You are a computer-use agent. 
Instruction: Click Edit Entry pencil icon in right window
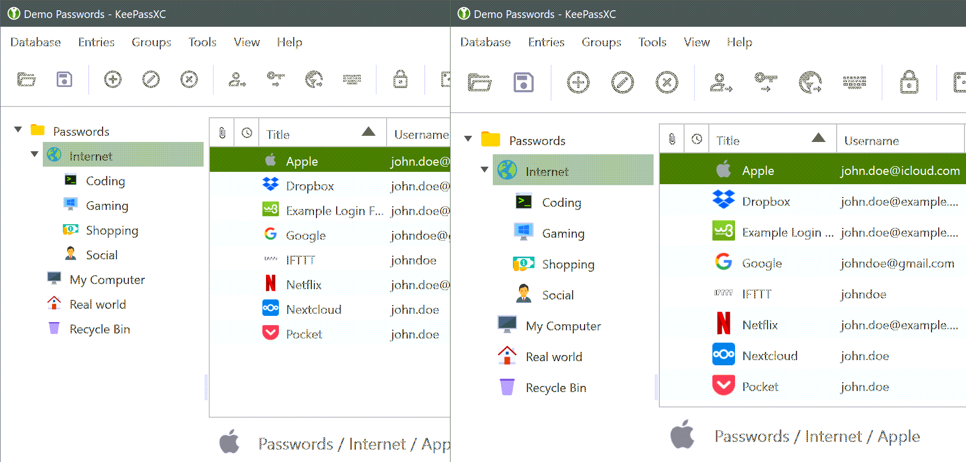coord(622,83)
